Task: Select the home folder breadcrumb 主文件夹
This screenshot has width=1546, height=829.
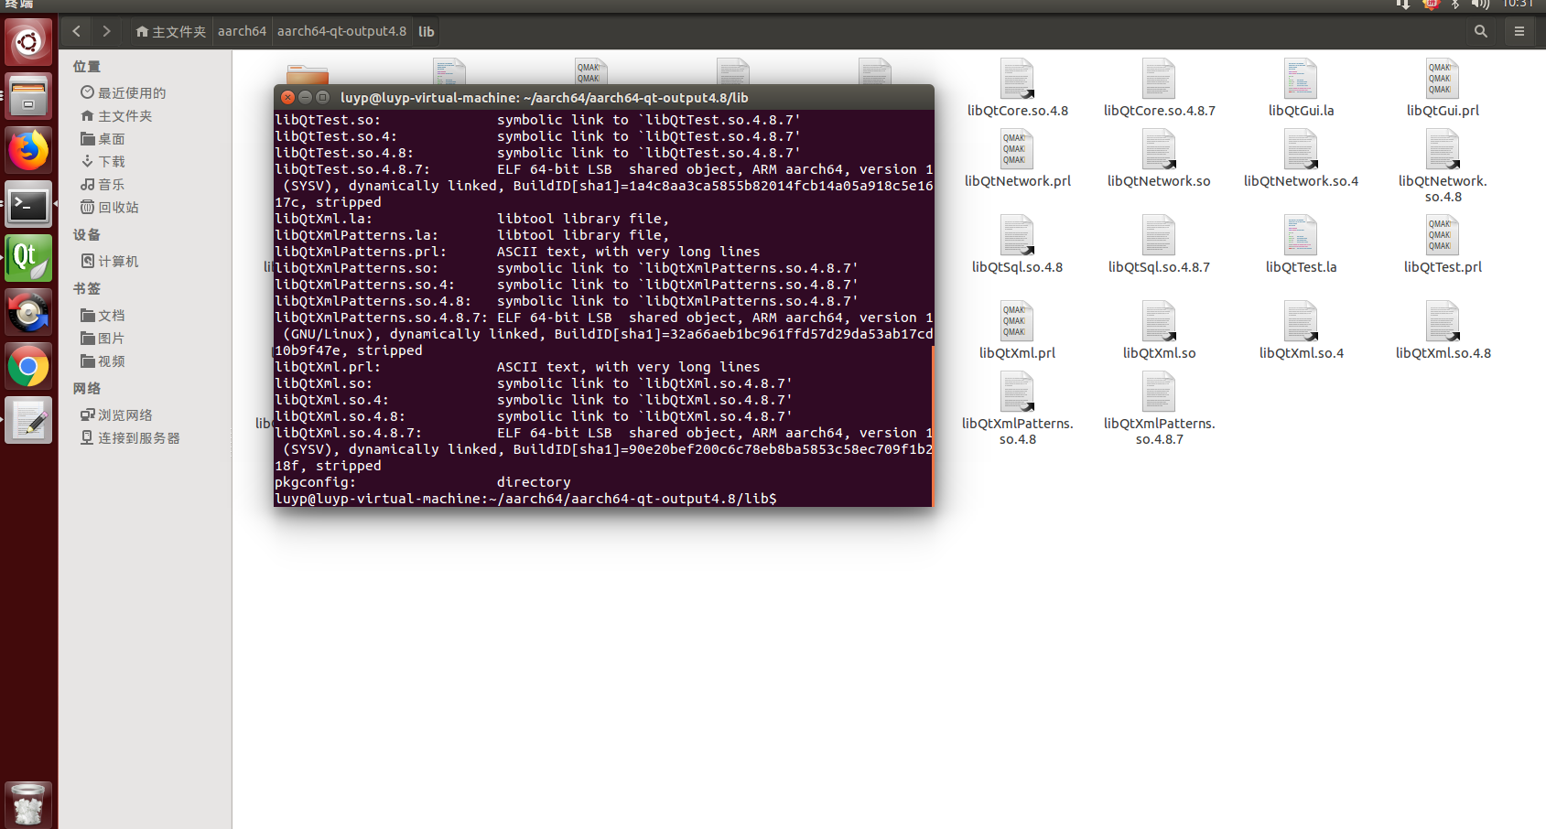Action: click(x=170, y=31)
